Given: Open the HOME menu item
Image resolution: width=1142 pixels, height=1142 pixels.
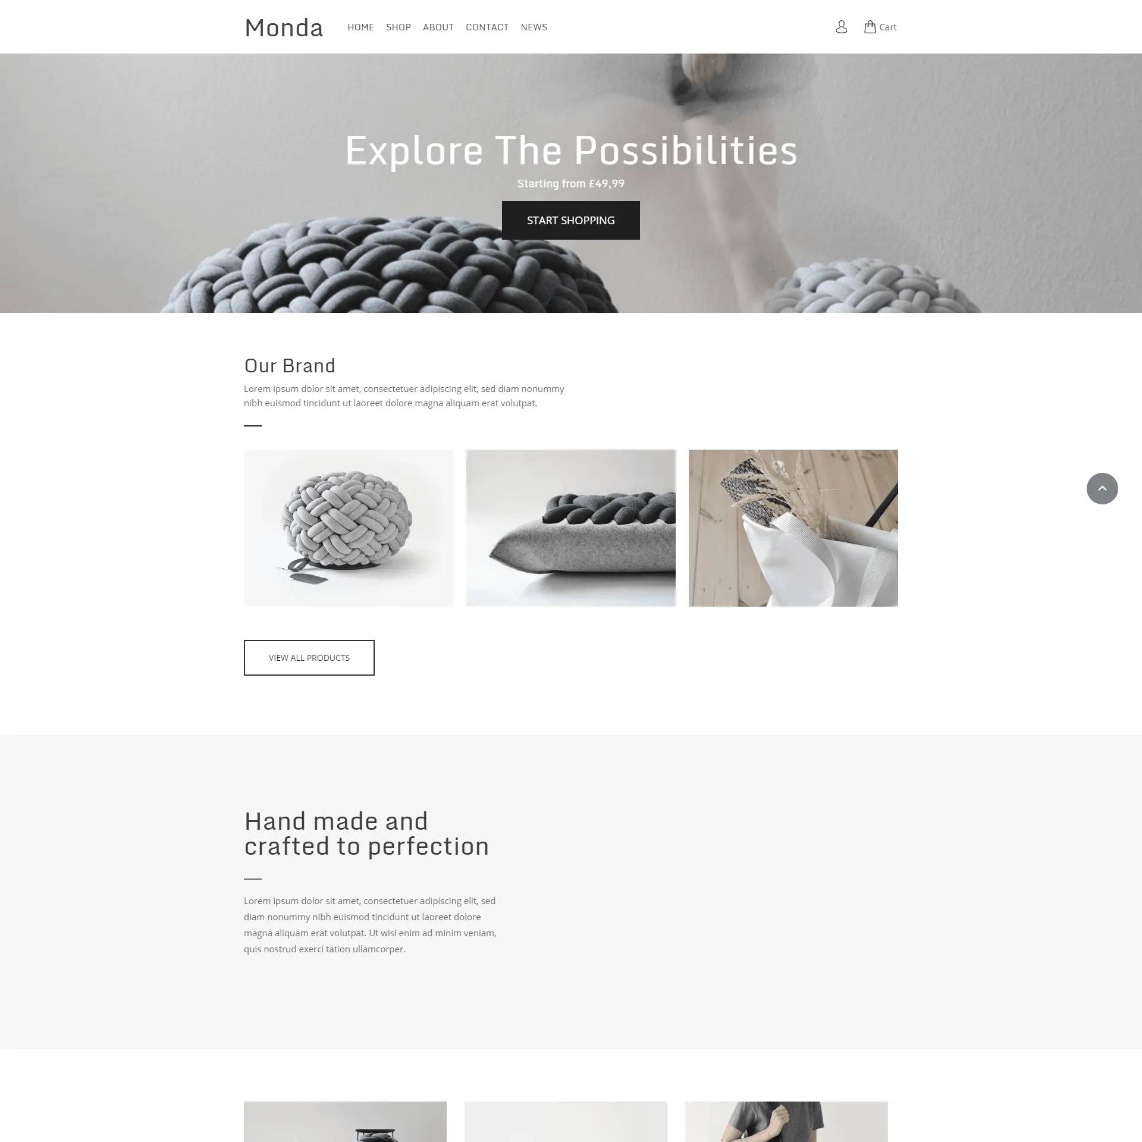Looking at the screenshot, I should [x=361, y=26].
